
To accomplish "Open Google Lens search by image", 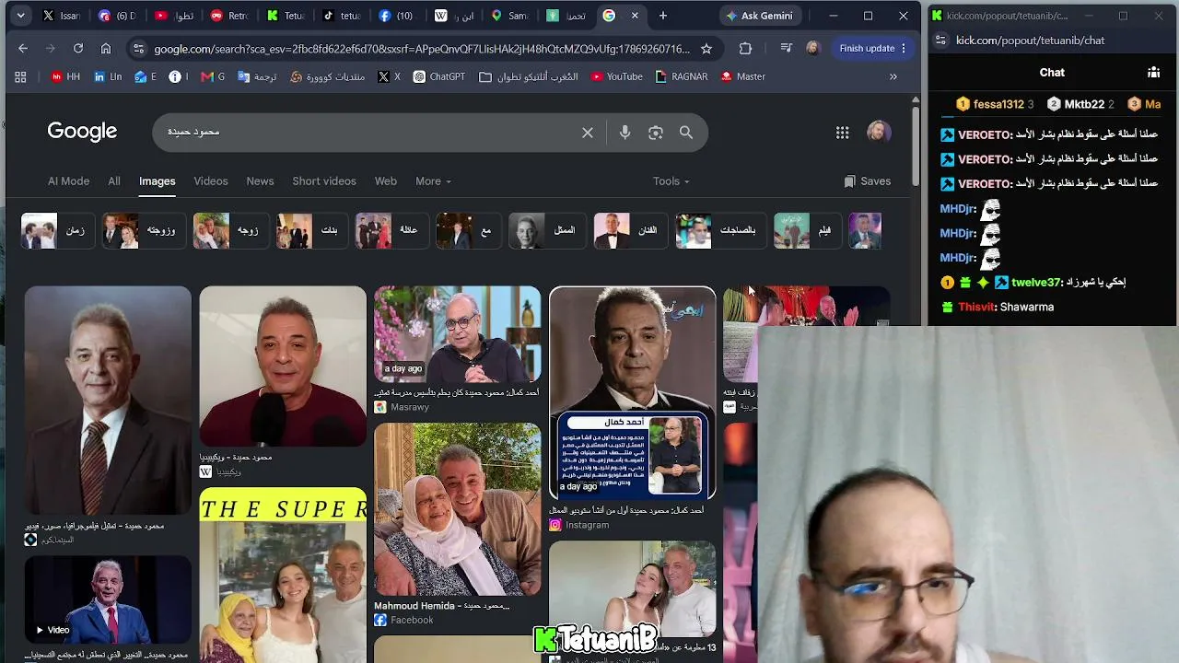I will [656, 133].
